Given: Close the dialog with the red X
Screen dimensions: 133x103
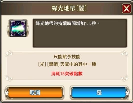Looking at the screenshot, I should coord(127,9).
